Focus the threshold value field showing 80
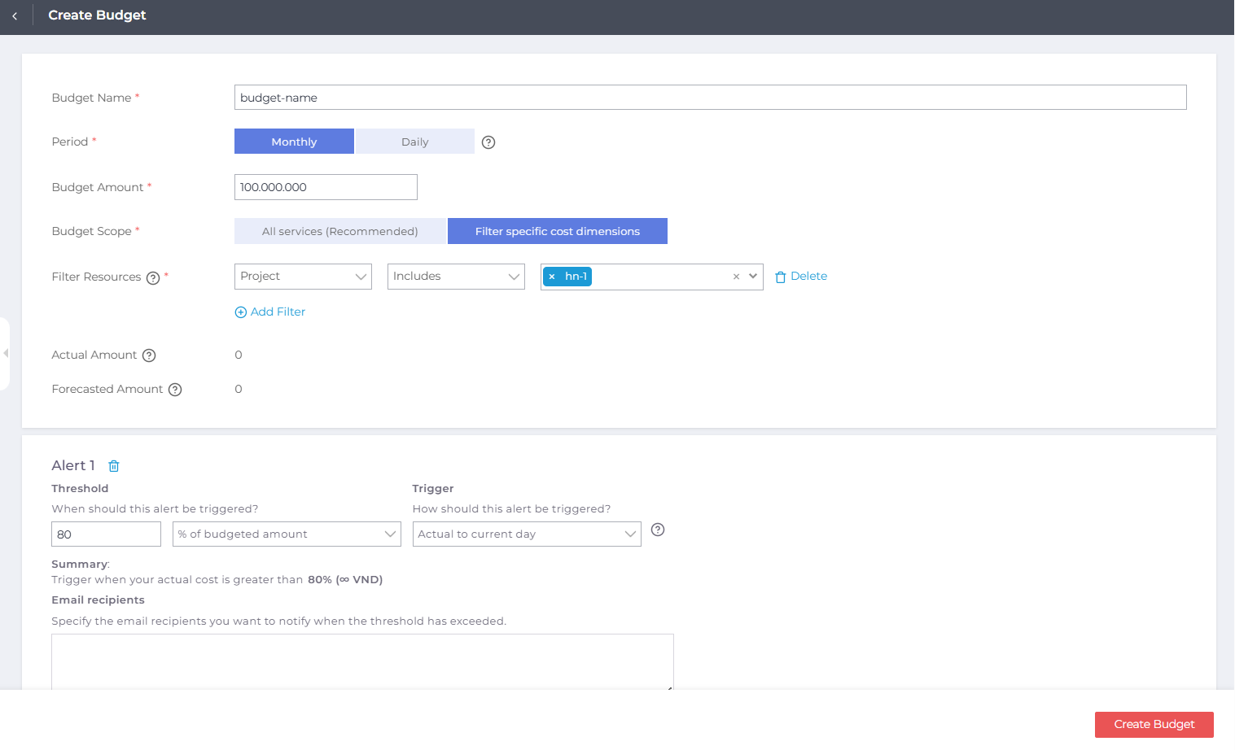The height and width of the screenshot is (750, 1235). click(106, 534)
